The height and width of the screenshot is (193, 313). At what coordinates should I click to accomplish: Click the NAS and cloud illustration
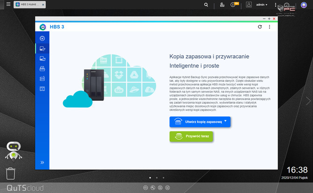tap(109, 81)
